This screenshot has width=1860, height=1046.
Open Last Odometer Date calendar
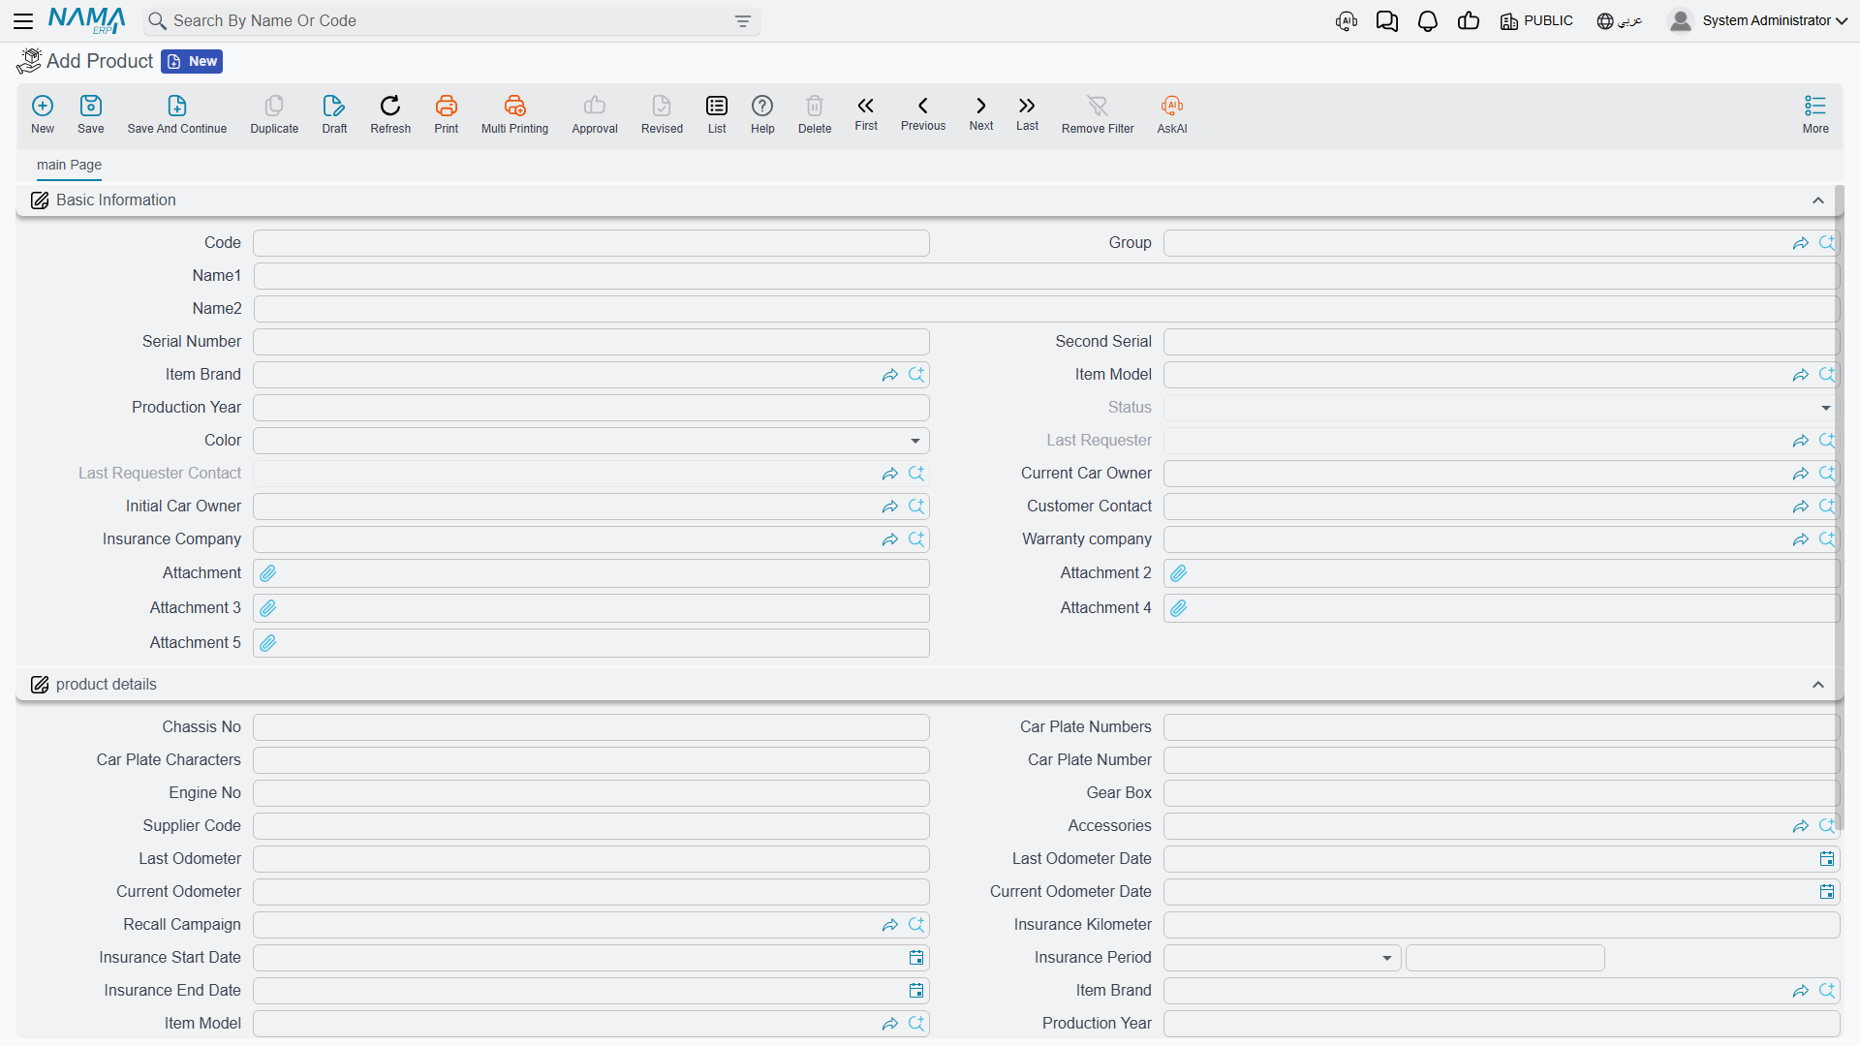coord(1827,859)
